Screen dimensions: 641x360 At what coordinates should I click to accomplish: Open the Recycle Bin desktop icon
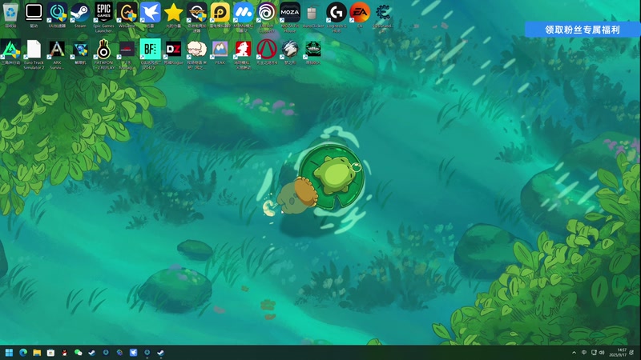pos(10,14)
